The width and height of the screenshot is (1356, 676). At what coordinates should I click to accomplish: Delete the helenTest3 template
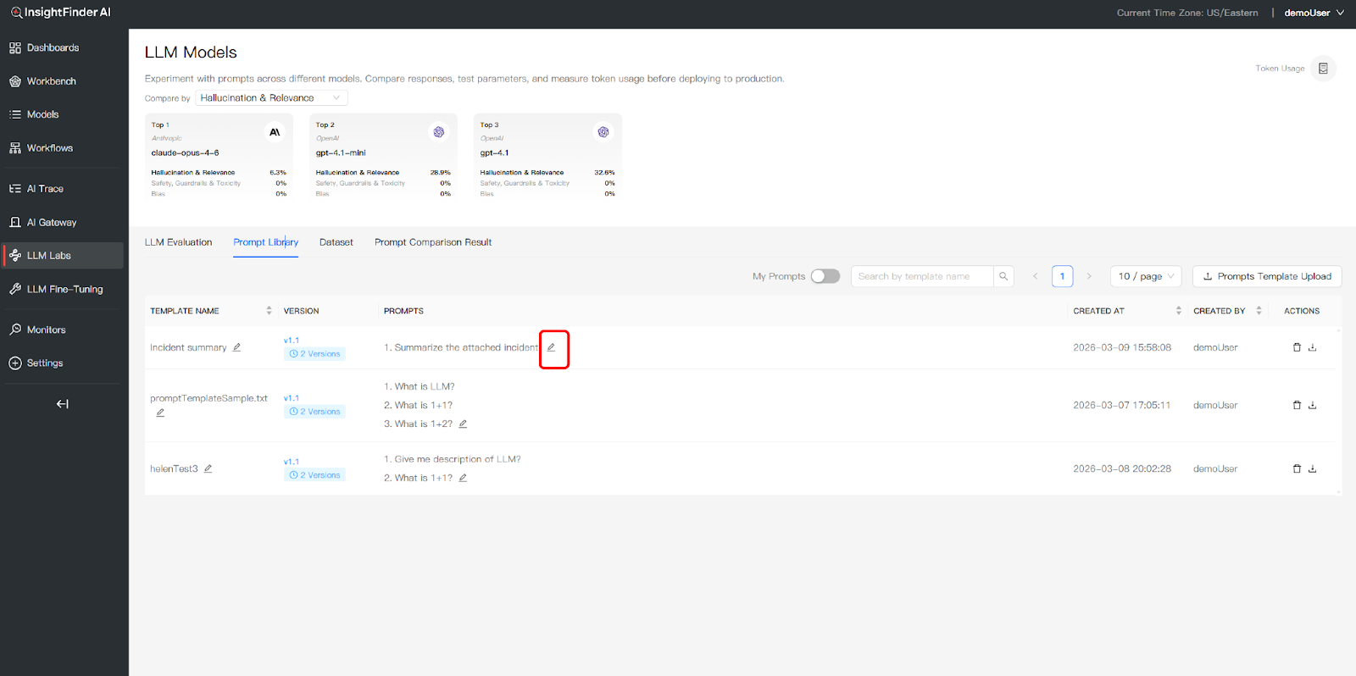(x=1296, y=468)
